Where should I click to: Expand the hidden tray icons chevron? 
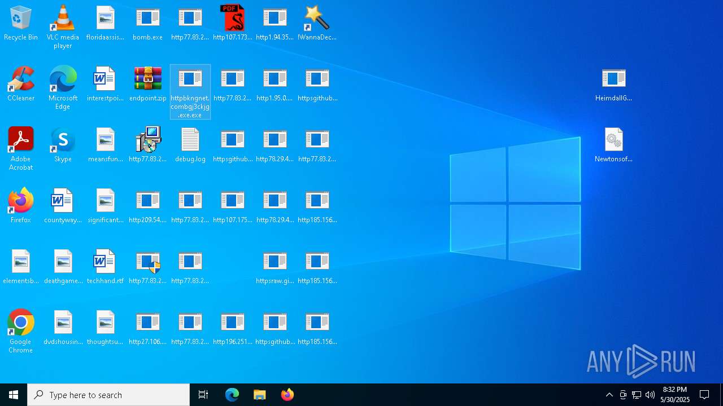609,395
